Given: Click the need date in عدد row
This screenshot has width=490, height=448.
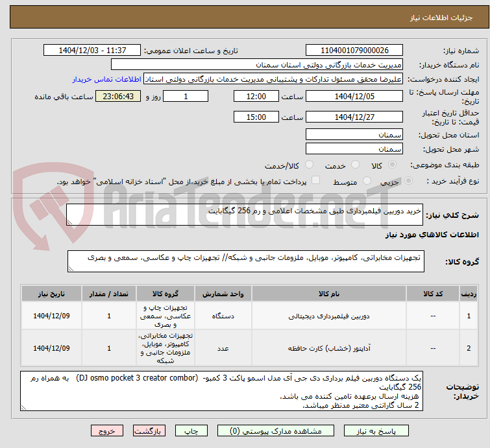Looking at the screenshot, I should click(x=51, y=348).
